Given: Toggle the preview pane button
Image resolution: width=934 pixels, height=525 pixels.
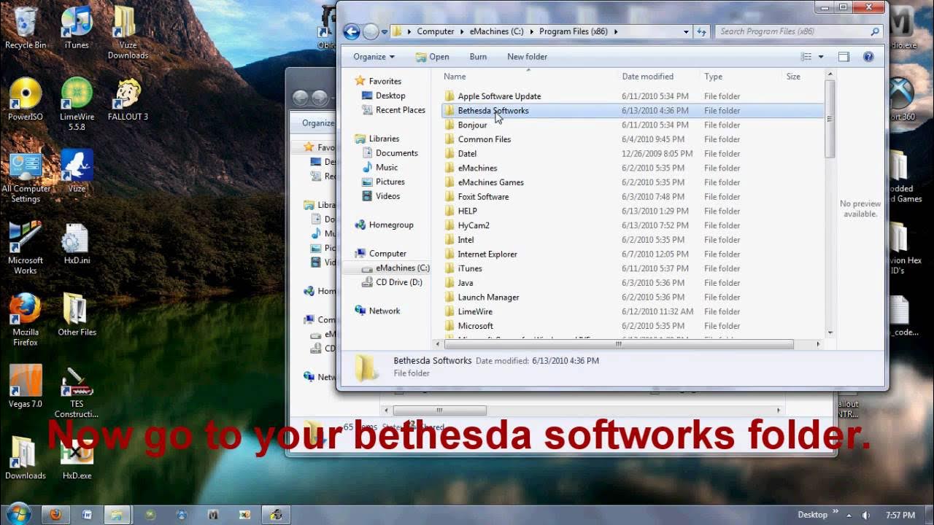Looking at the screenshot, I should [x=844, y=56].
